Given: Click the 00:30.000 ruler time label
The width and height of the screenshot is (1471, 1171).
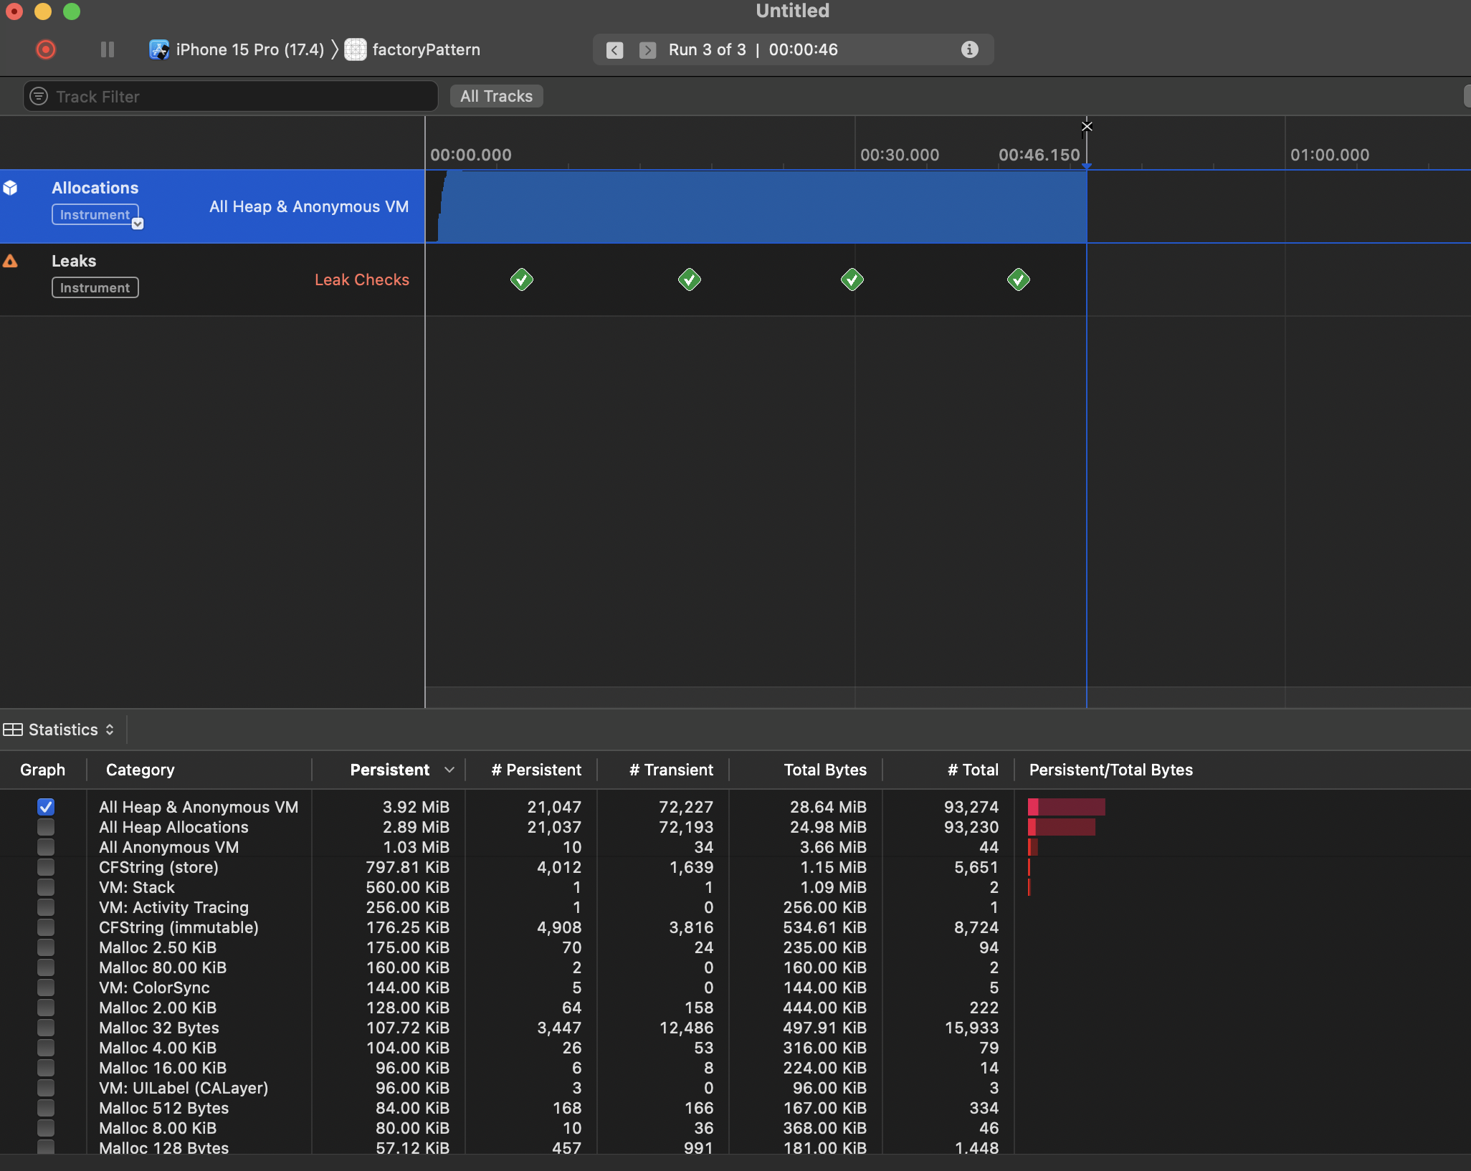Looking at the screenshot, I should click(900, 155).
